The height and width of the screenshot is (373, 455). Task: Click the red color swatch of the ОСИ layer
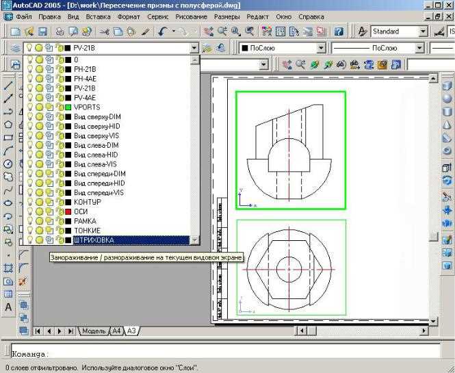(68, 212)
